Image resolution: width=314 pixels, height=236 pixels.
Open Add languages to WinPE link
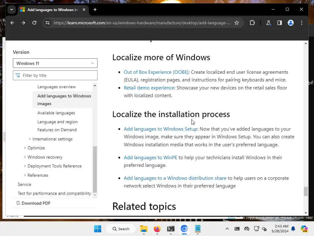[x=150, y=158]
